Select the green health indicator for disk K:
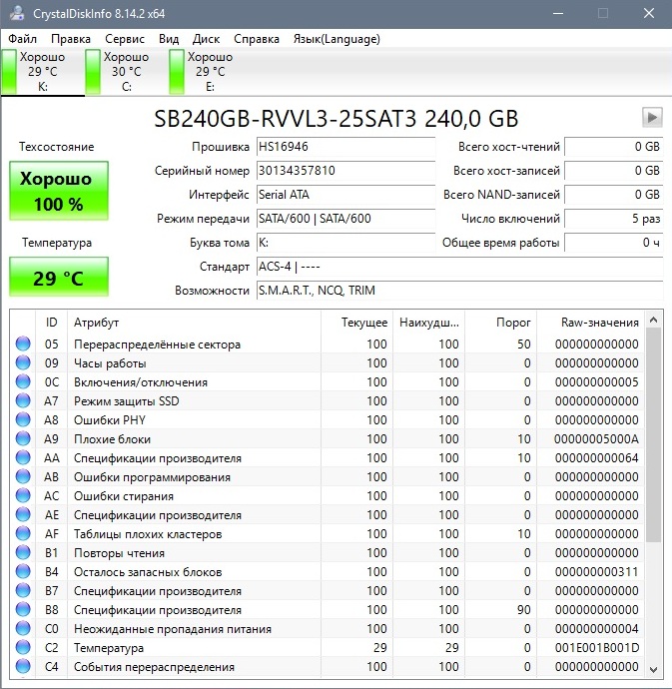The image size is (672, 689). click(x=11, y=72)
